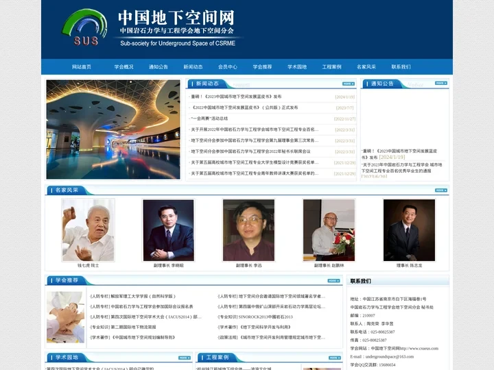Open notice 关于2023年百名优秀毕业生的通报

click(402, 168)
